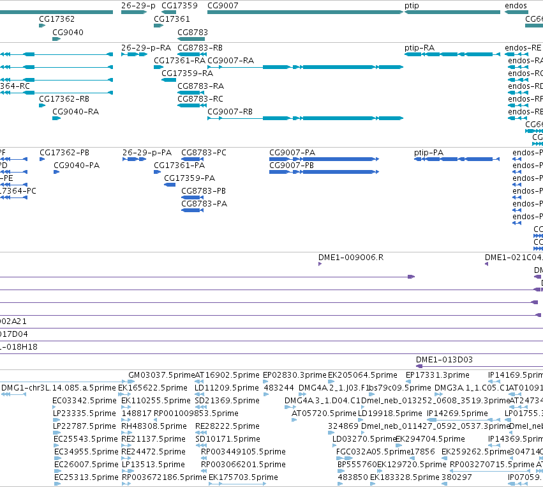This screenshot has width=543, height=487.
Task: Click transcript label endos-RE
Action: click(523, 48)
